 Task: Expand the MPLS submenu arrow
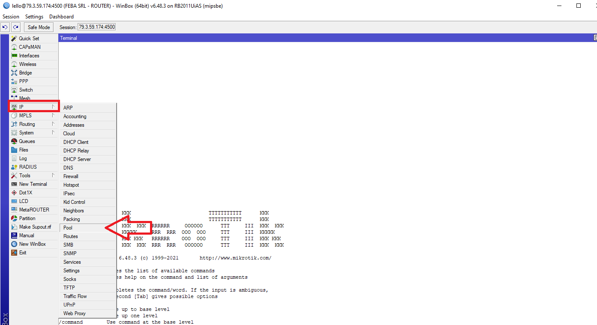[x=54, y=115]
